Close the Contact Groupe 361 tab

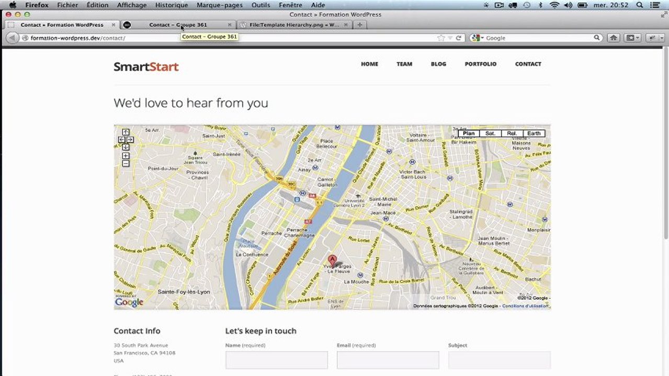[229, 25]
